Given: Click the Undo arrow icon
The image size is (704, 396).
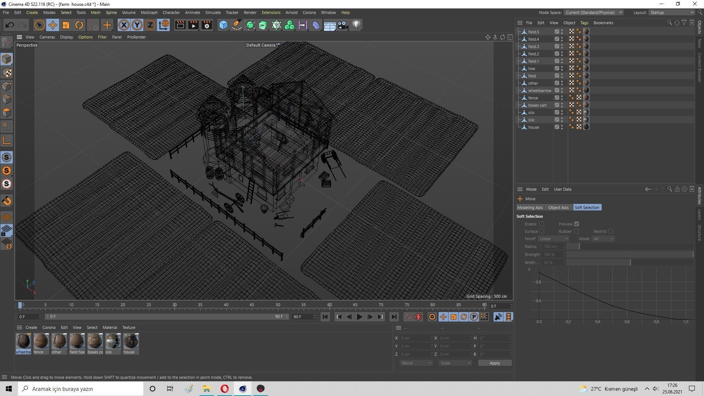Looking at the screenshot, I should coord(10,25).
